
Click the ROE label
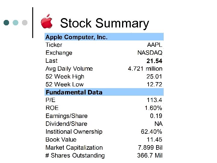52,108
